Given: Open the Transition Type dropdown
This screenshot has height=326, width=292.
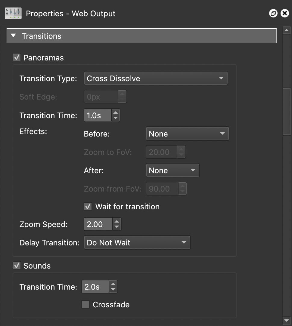Looking at the screenshot, I should click(x=156, y=78).
